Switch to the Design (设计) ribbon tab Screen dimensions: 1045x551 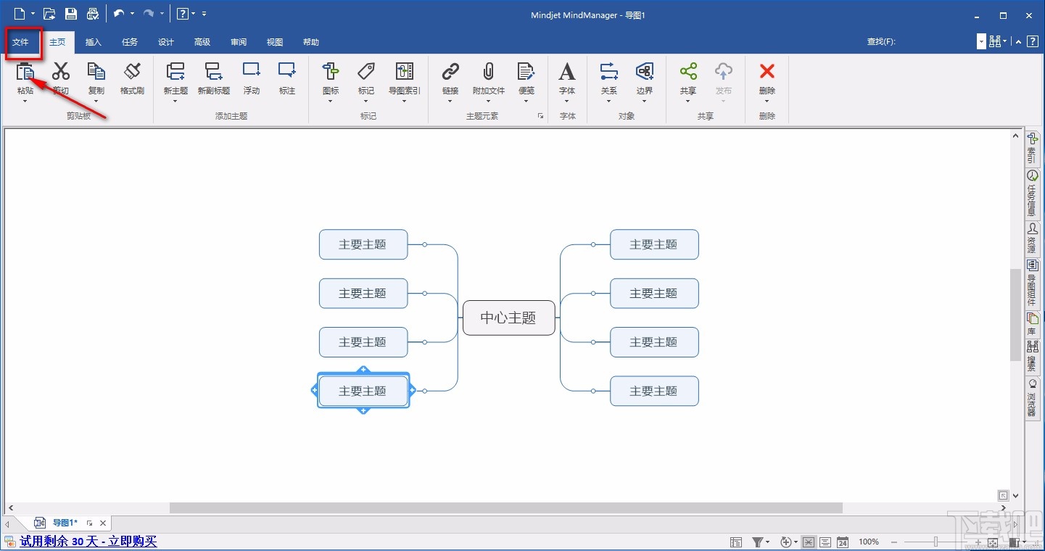[x=166, y=42]
